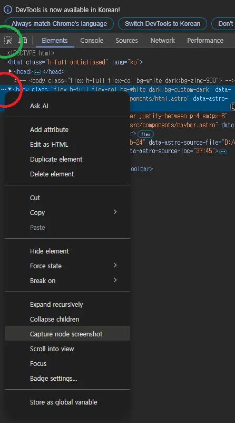Activate the inspect element picker icon

[x=8, y=40]
